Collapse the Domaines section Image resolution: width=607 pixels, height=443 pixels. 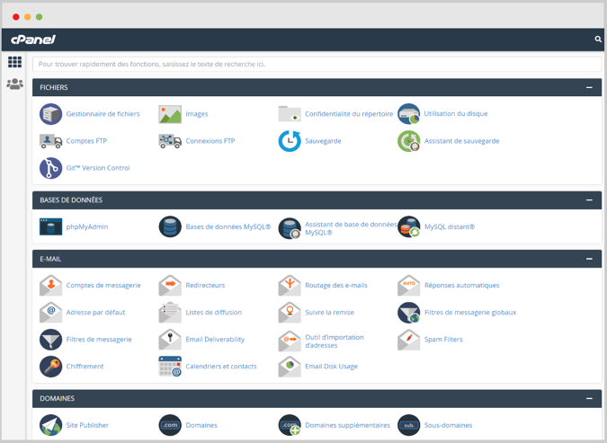click(x=589, y=398)
